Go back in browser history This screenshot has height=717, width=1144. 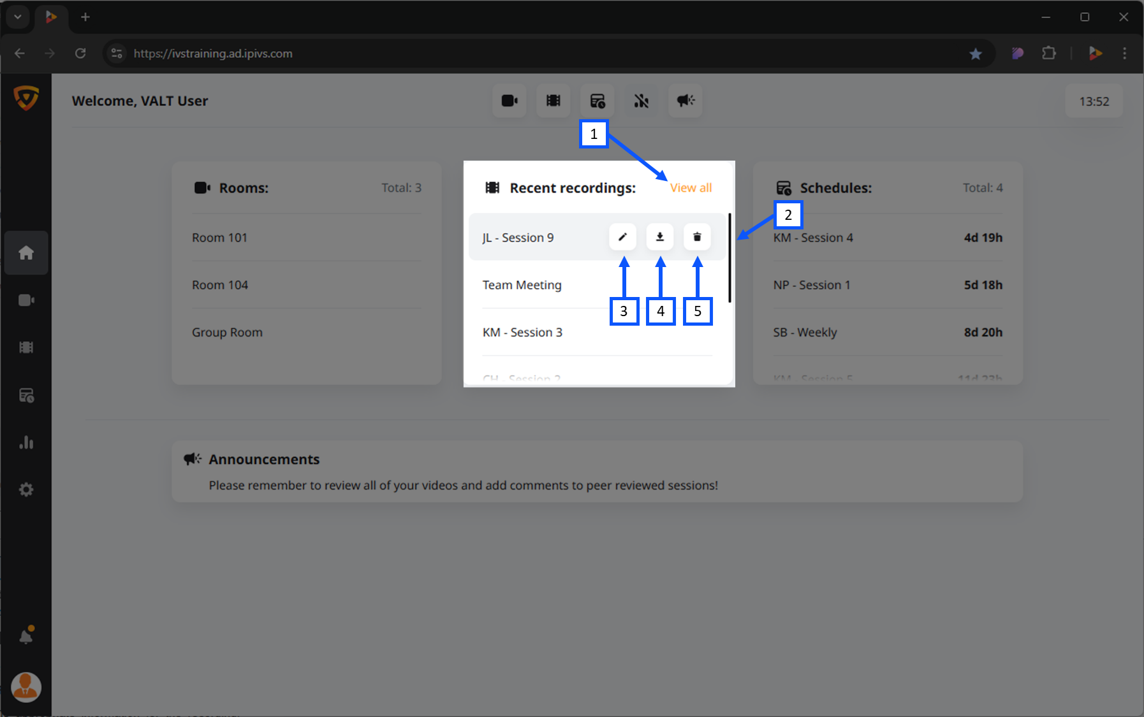(20, 54)
